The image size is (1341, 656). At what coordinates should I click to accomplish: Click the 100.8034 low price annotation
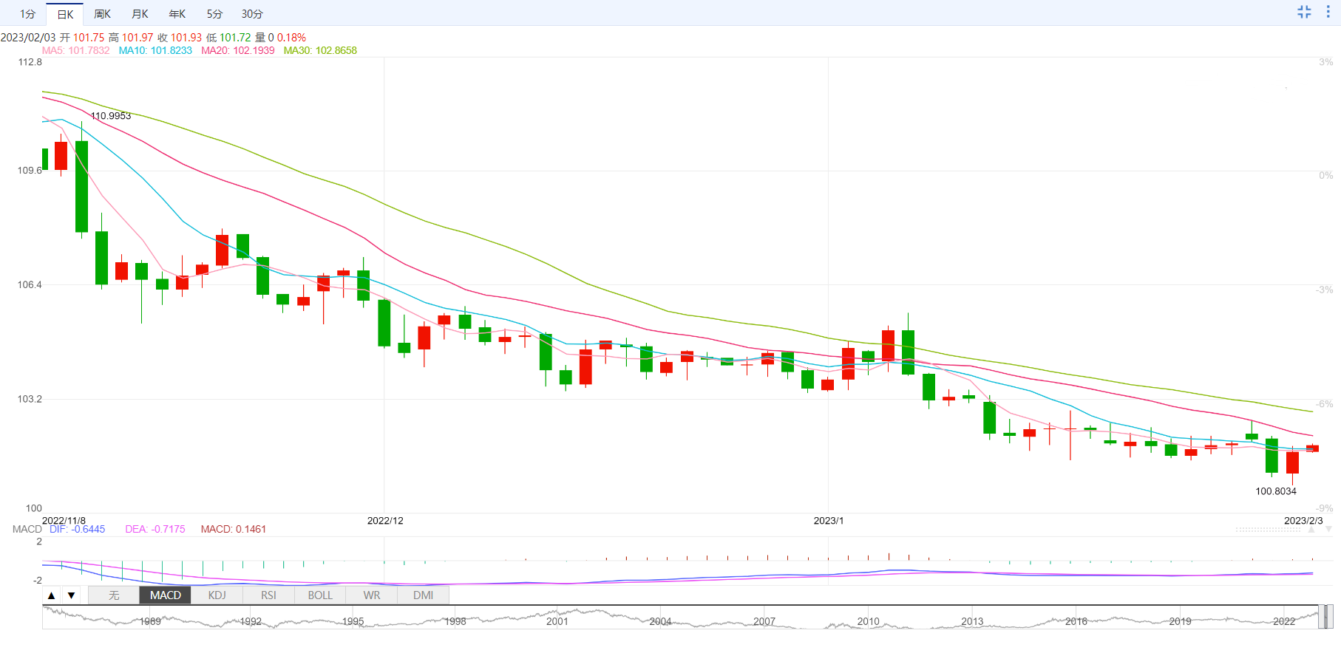pos(1276,491)
